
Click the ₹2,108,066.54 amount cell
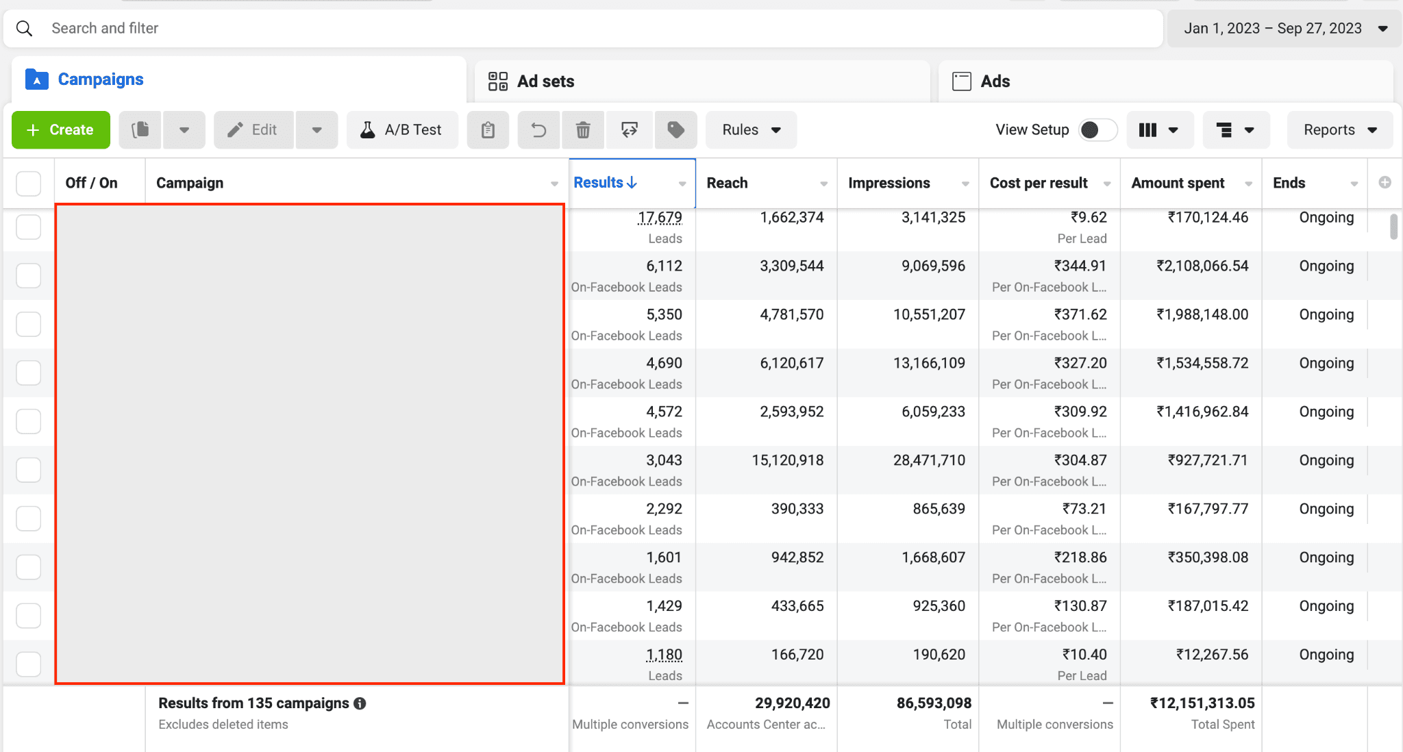coord(1202,266)
